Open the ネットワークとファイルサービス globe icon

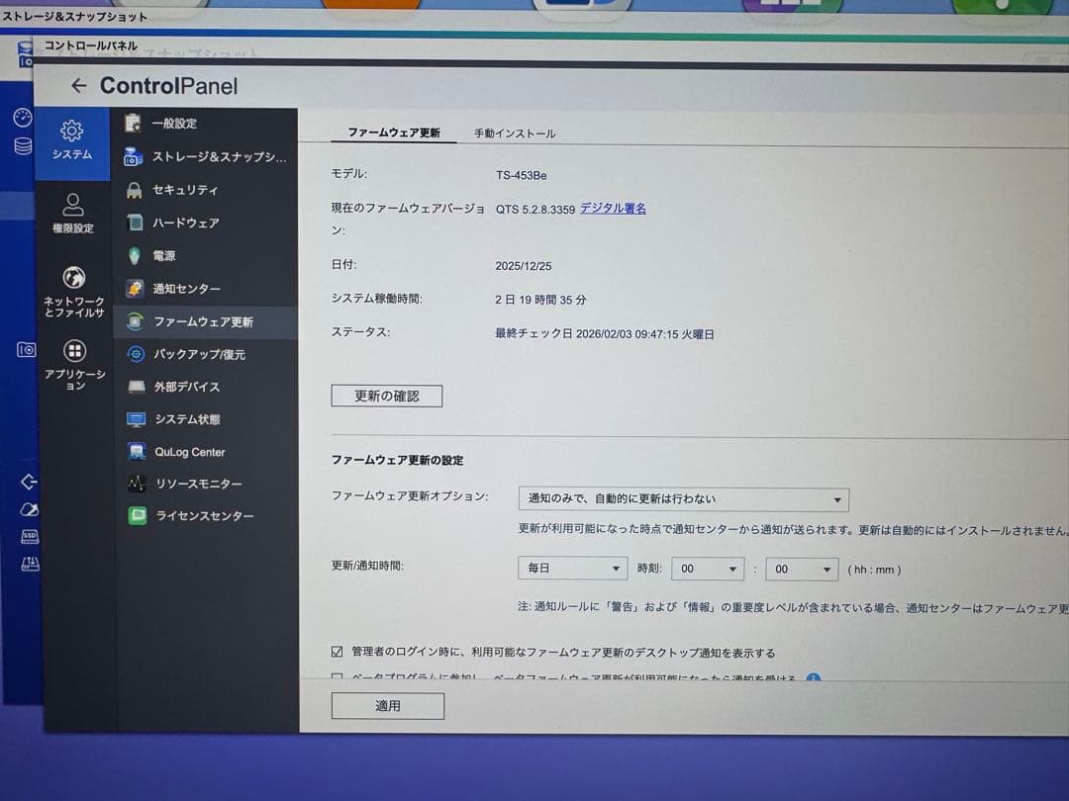tap(73, 278)
